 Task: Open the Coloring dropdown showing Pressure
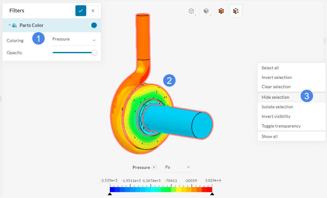74,39
